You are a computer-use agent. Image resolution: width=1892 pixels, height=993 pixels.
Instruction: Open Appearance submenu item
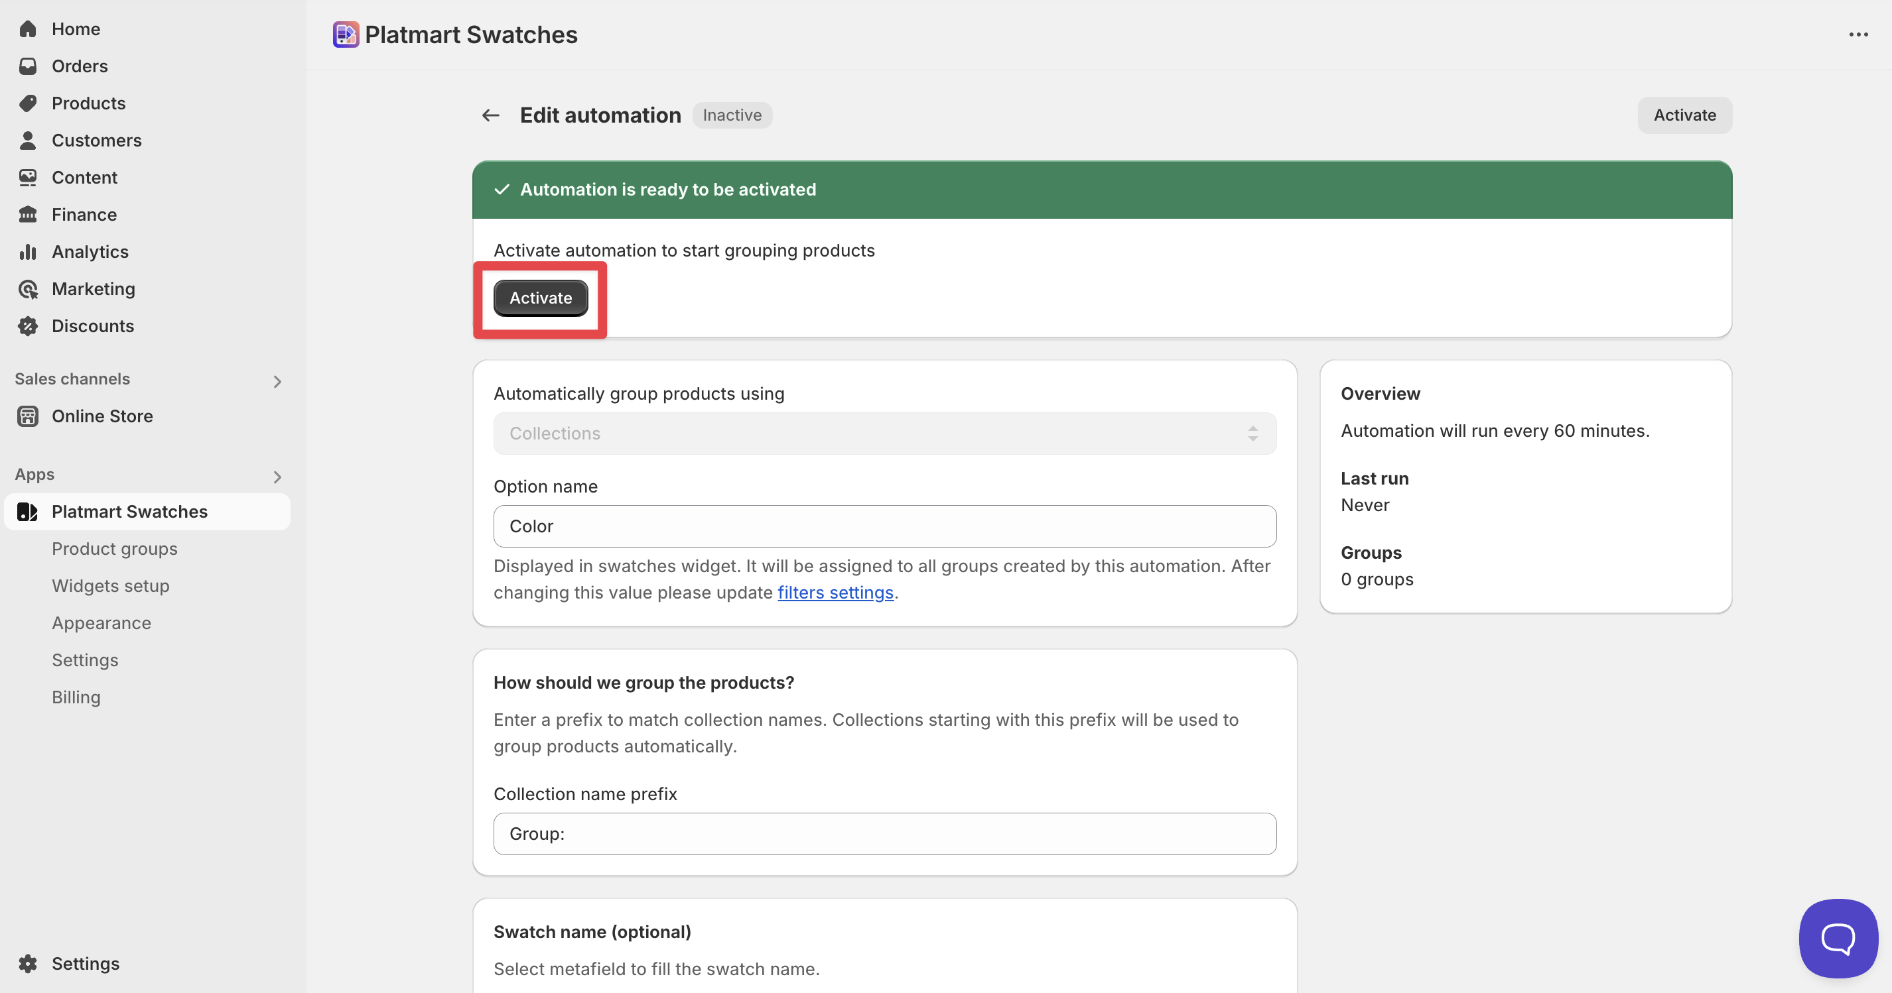[101, 623]
